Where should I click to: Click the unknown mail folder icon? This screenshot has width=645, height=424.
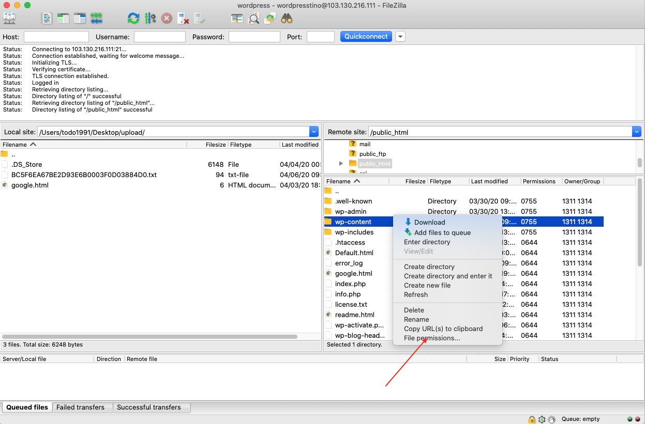[x=353, y=144]
